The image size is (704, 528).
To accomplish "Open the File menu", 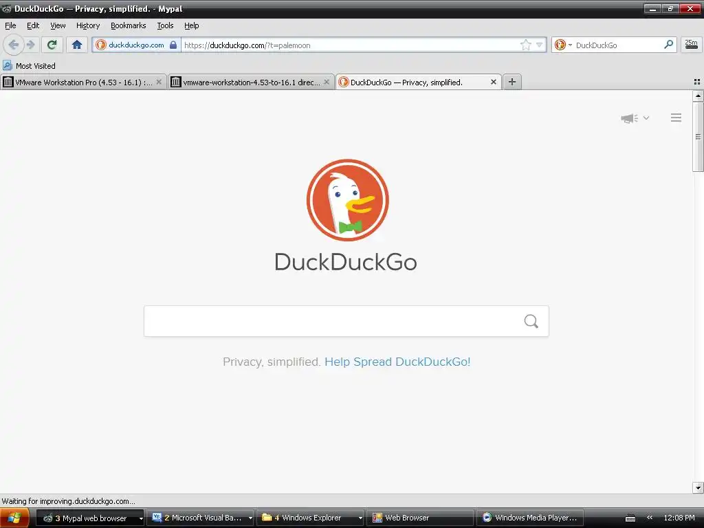I will (10, 25).
